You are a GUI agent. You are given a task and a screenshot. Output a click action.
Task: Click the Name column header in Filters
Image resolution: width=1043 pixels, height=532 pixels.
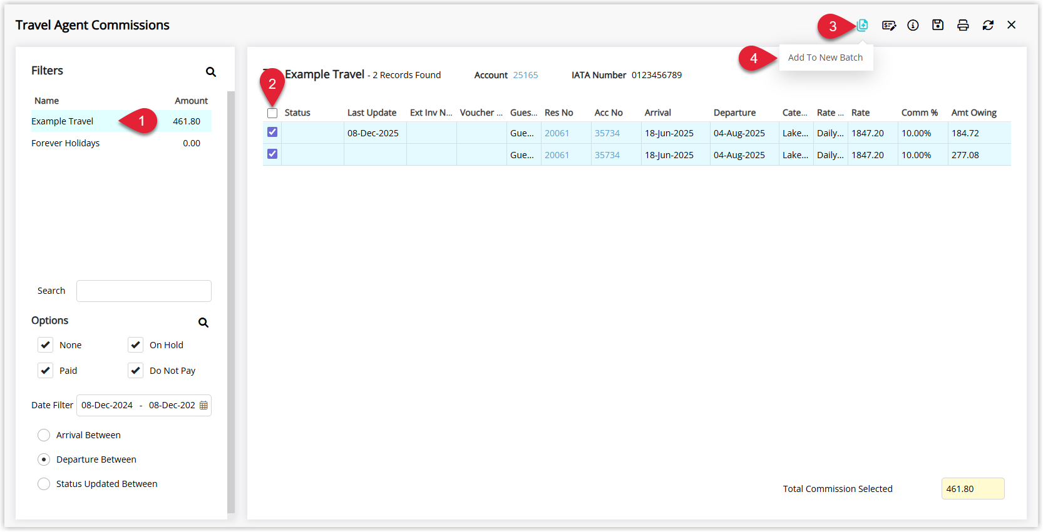pos(46,101)
